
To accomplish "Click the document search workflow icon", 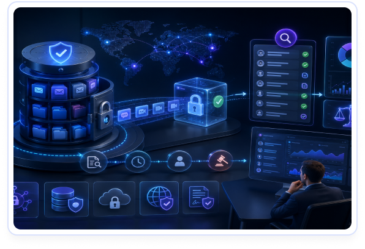I will [94, 162].
